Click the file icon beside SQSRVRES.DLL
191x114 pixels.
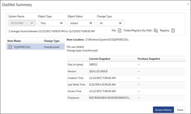coord(10,47)
